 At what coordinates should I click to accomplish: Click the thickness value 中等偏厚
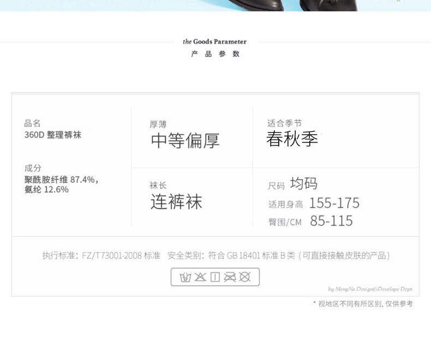click(x=185, y=140)
